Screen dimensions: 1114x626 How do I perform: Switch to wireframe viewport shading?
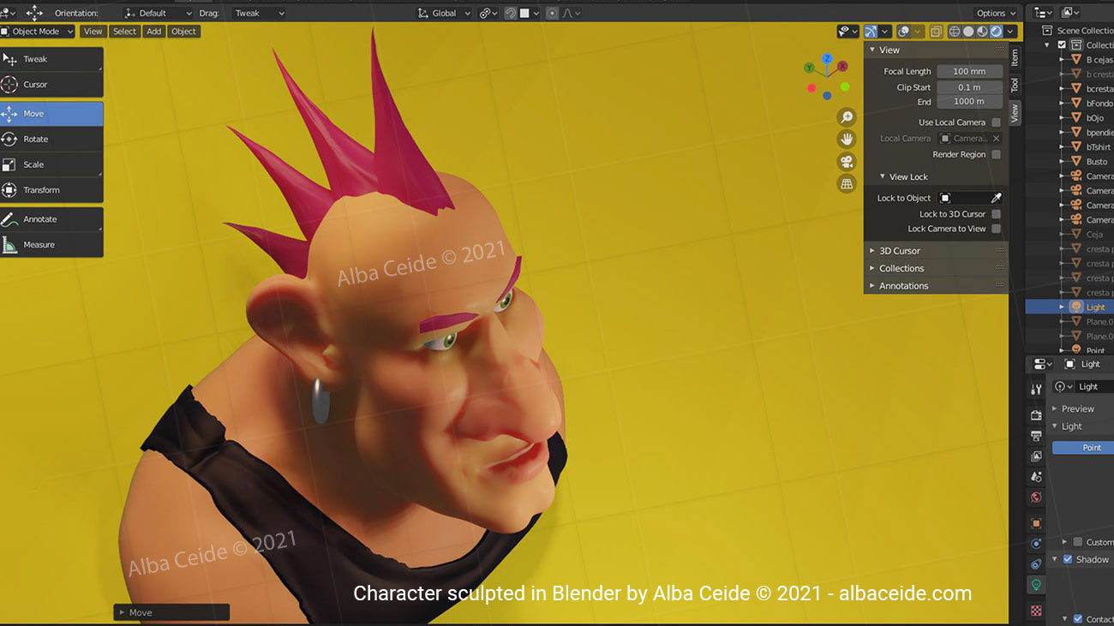[954, 32]
